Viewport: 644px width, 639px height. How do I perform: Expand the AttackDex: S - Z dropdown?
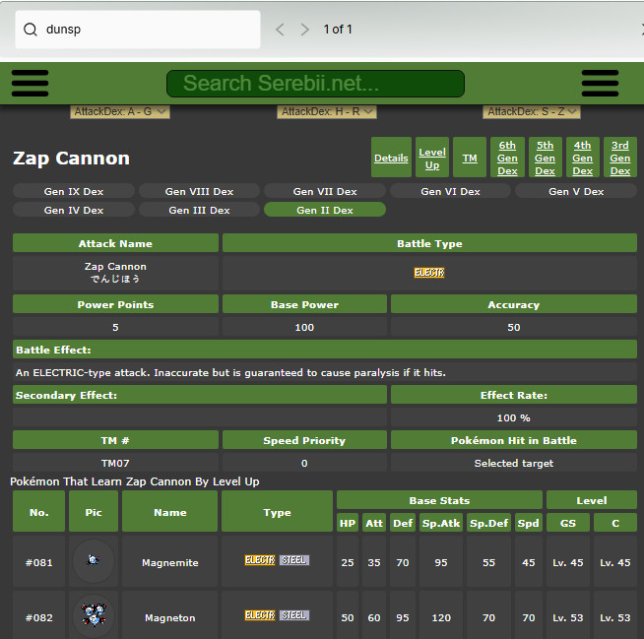click(x=532, y=111)
